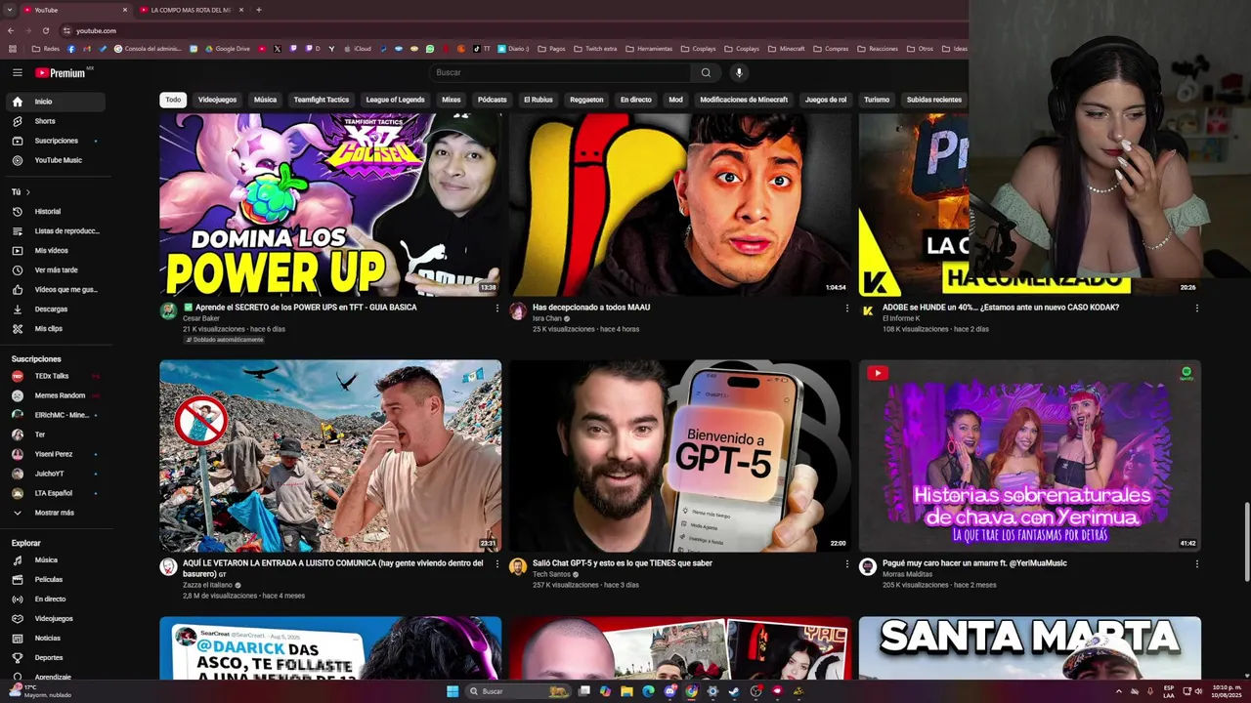Switch to LA COMPO MAS ROTA browser tab

(191, 10)
